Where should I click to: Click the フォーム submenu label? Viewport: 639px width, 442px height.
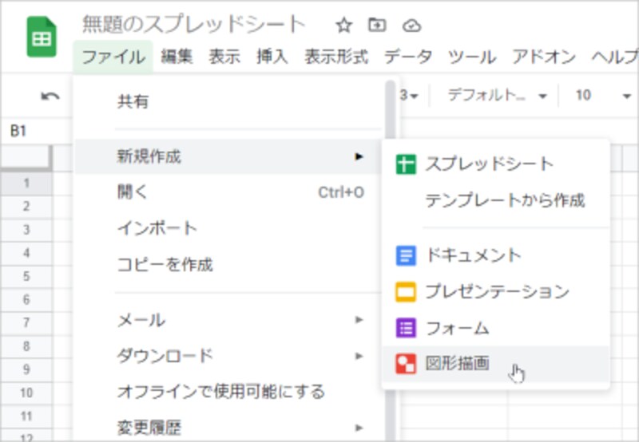tap(457, 328)
